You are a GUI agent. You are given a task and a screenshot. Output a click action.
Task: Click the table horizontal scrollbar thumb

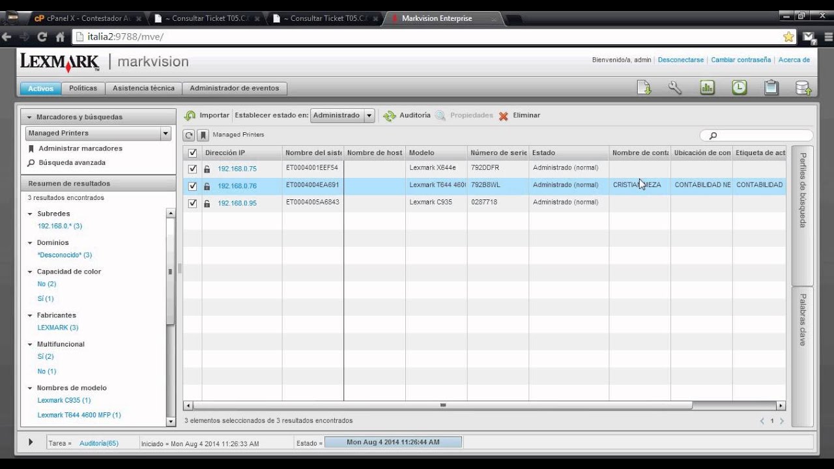pos(442,405)
